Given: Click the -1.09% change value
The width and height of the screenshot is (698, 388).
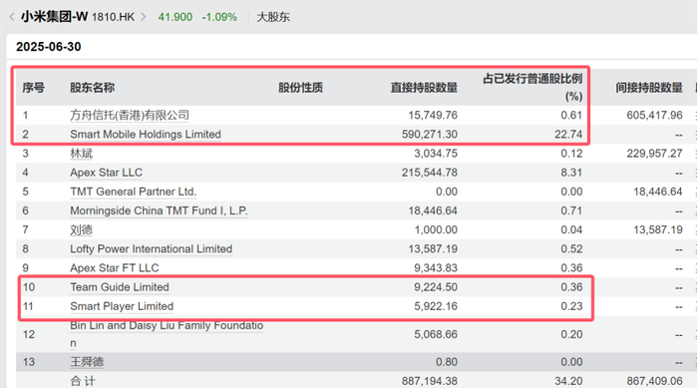Looking at the screenshot, I should (x=219, y=17).
